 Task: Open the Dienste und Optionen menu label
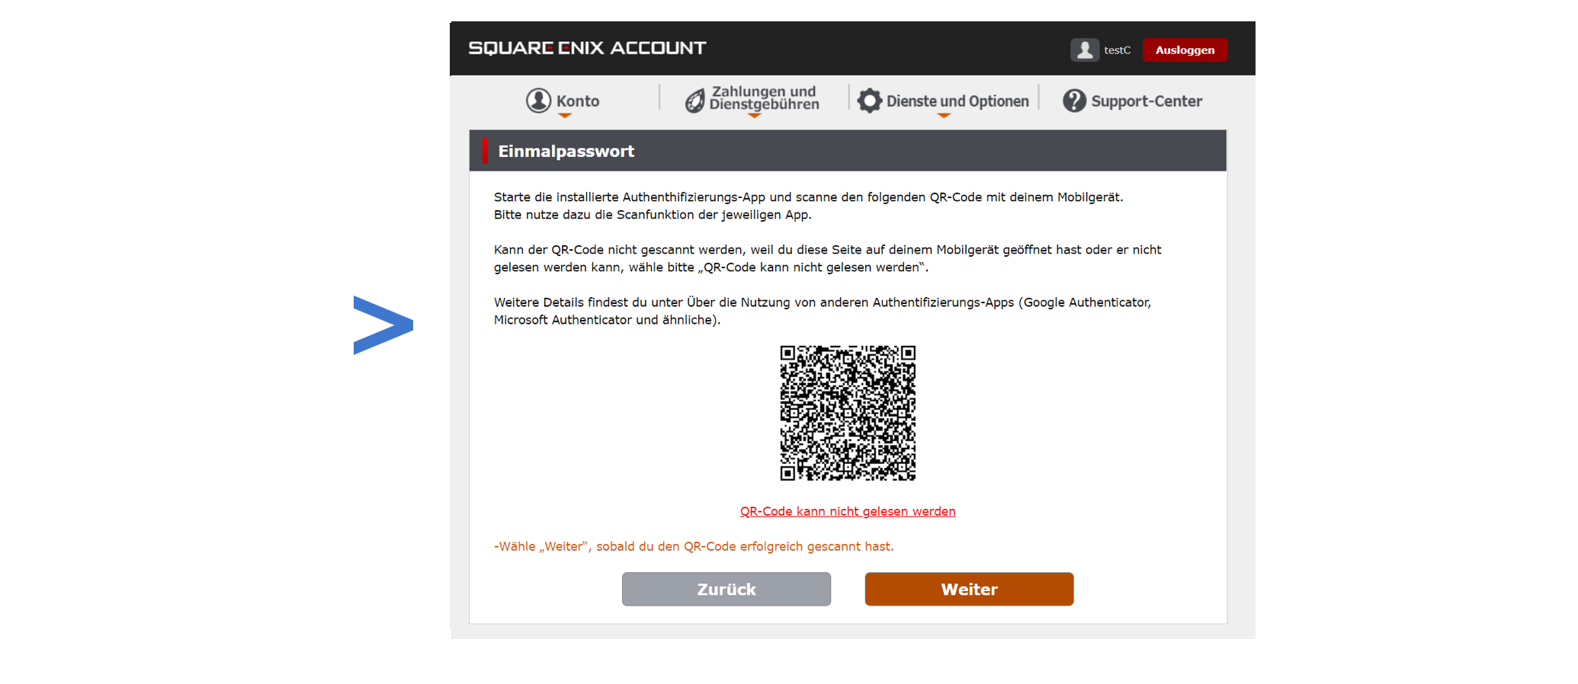pyautogui.click(x=957, y=101)
